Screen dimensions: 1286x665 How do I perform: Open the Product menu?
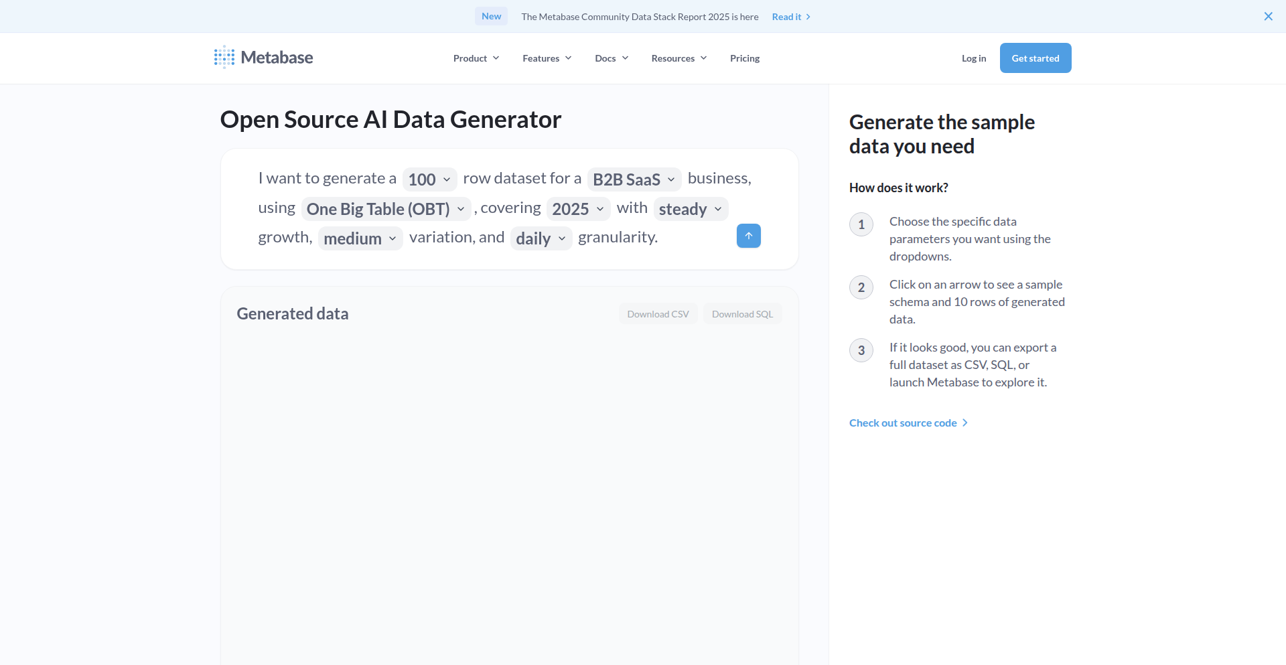tap(476, 58)
